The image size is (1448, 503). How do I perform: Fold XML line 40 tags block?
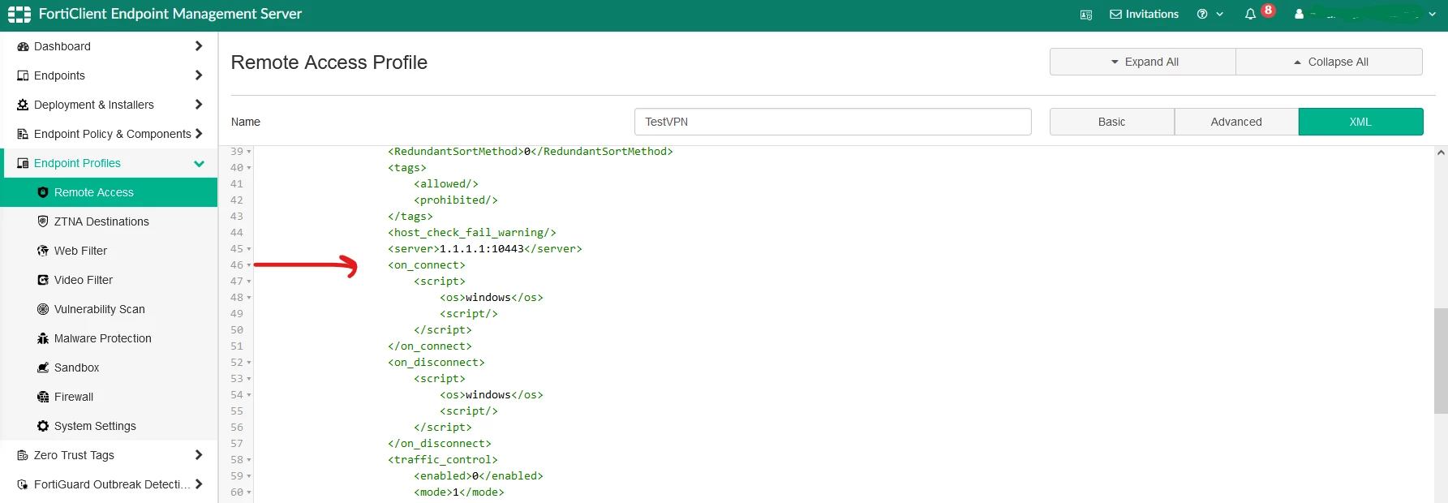(249, 168)
